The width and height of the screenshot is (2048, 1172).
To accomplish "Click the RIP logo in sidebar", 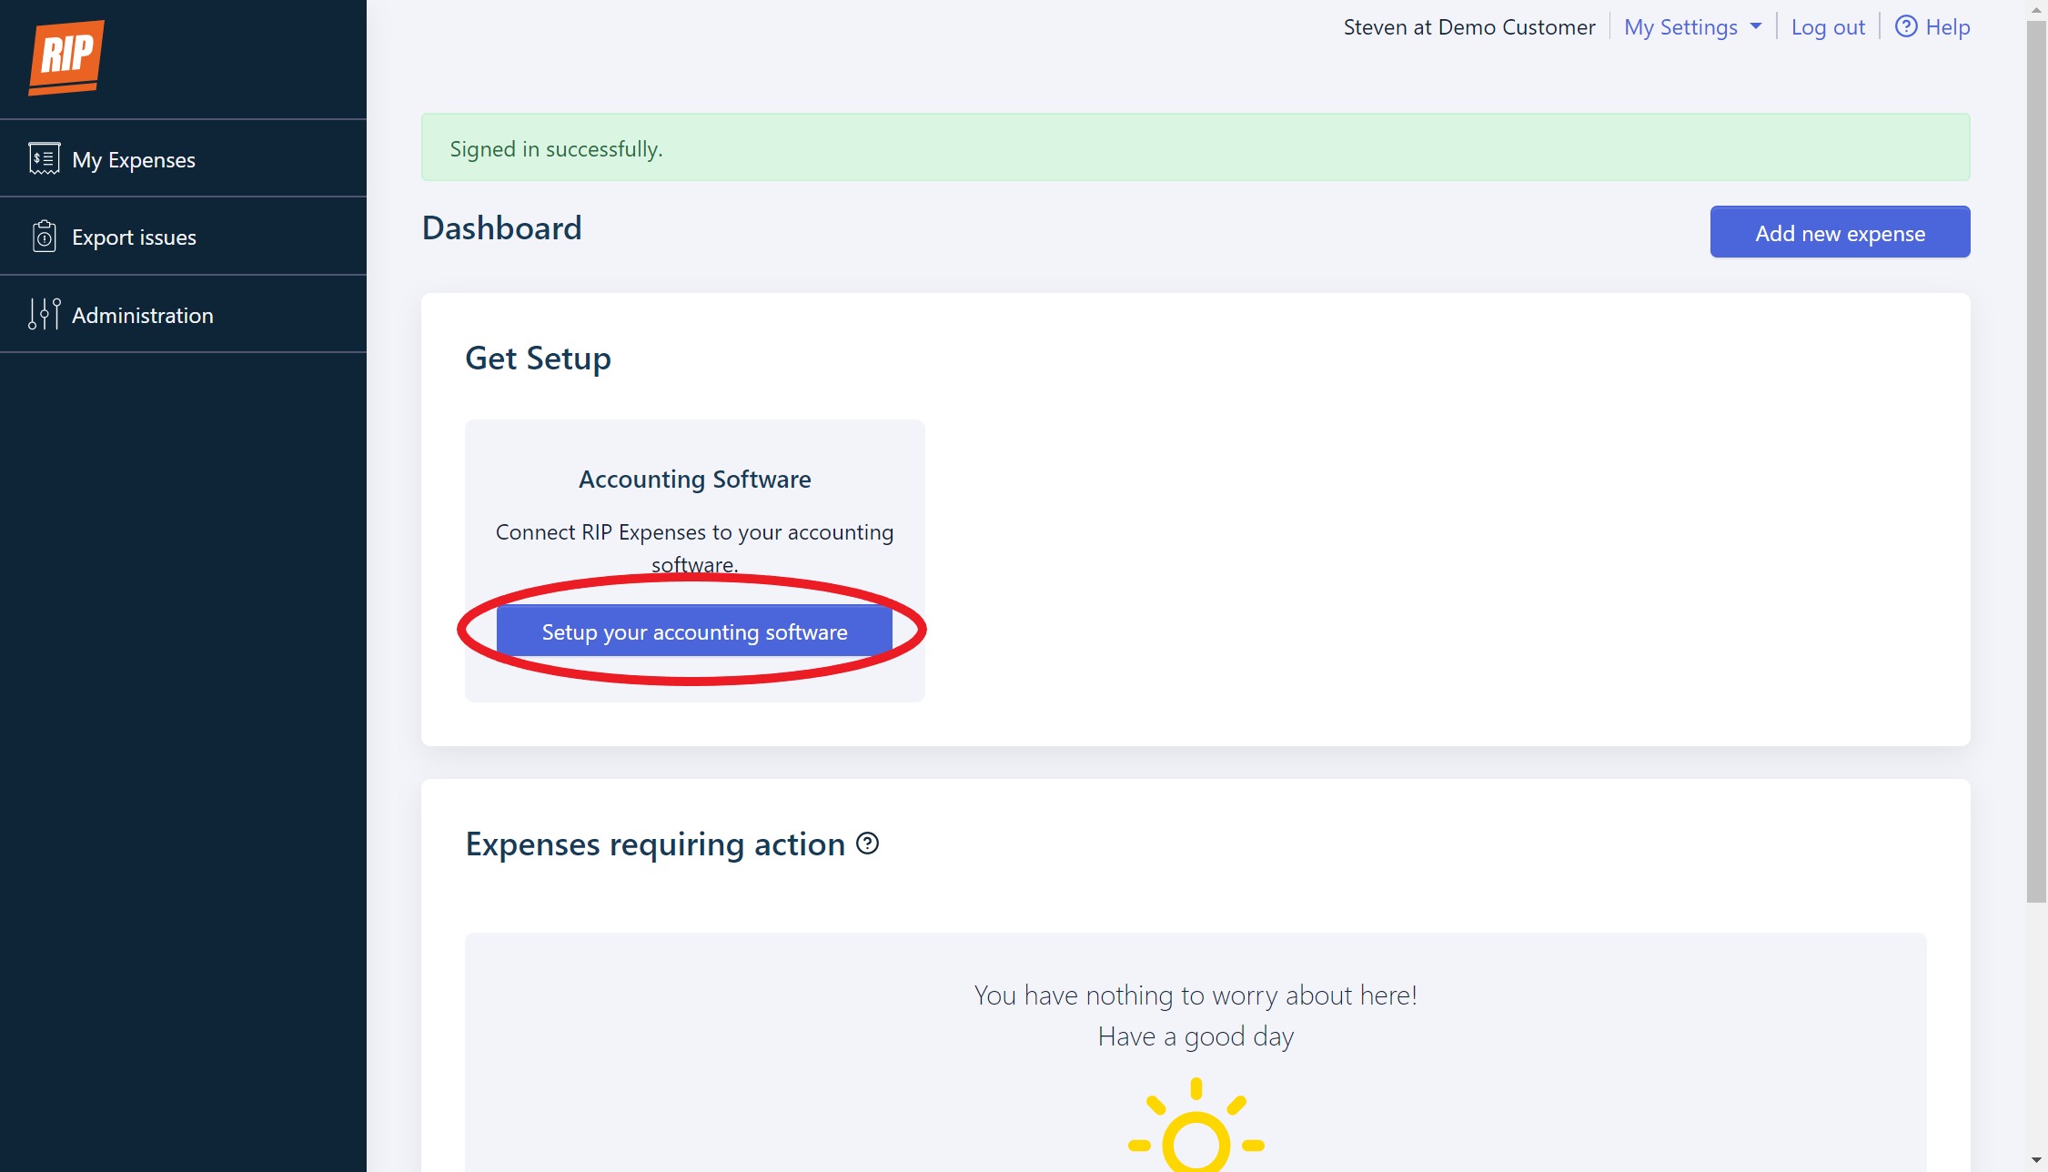I will pyautogui.click(x=66, y=57).
